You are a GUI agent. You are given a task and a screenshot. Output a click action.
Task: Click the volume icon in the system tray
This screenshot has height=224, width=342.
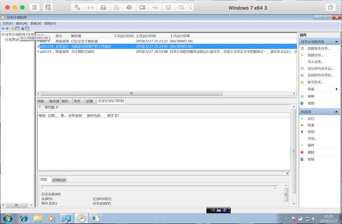pyautogui.click(x=313, y=219)
